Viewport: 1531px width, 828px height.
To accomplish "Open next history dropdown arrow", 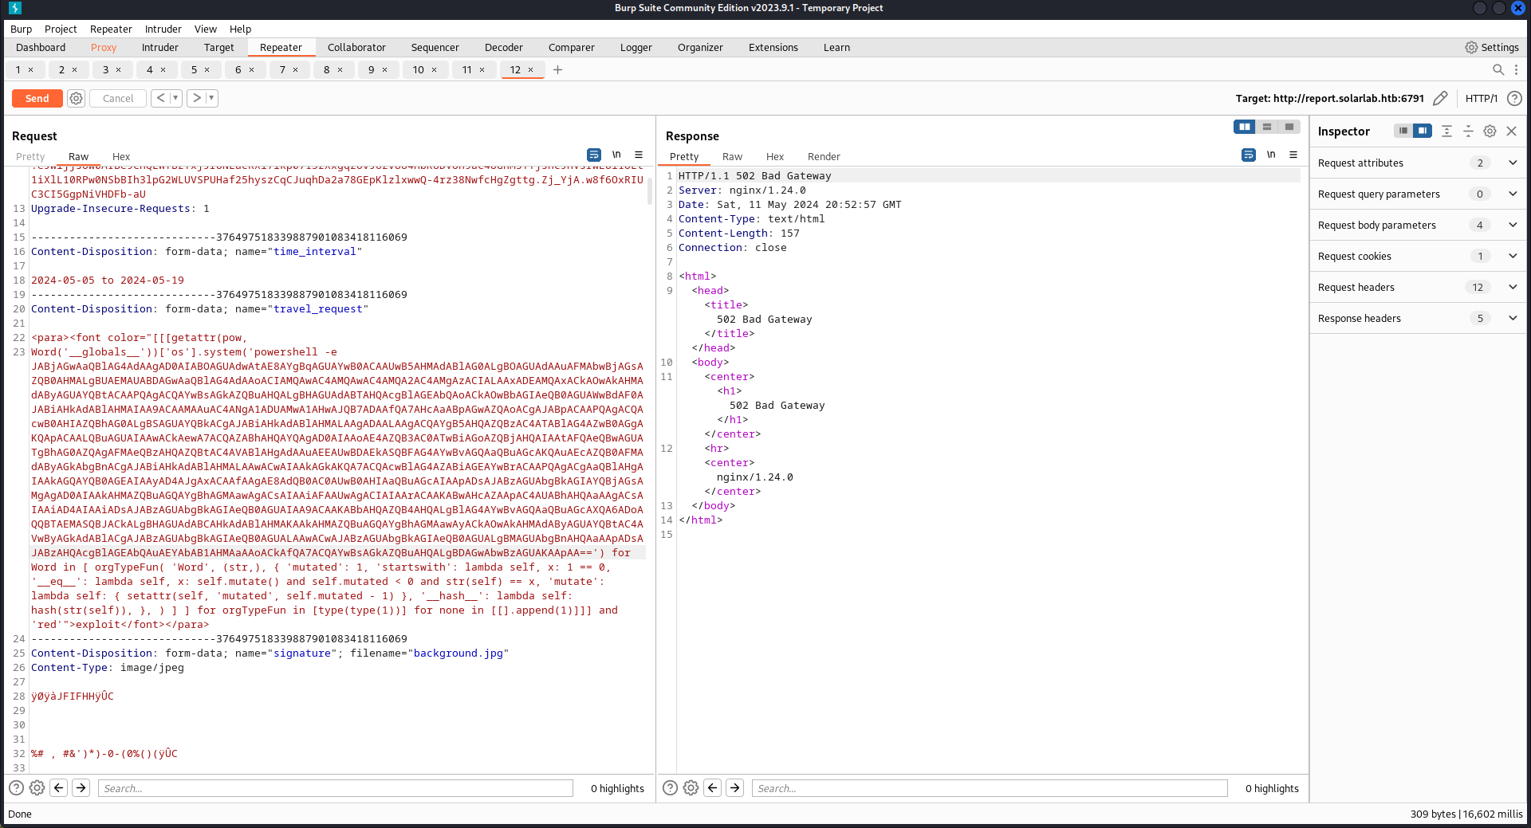I will 211,98.
